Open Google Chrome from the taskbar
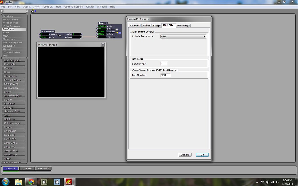The image size is (298, 186). pyautogui.click(x=31, y=182)
